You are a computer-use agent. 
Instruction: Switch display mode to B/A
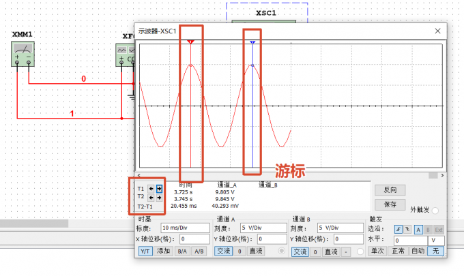click(x=182, y=251)
